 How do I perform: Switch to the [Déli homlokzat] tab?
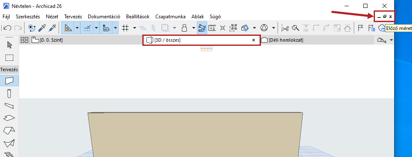point(316,40)
